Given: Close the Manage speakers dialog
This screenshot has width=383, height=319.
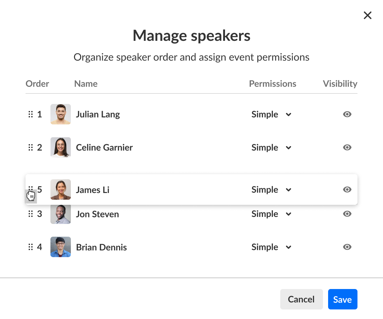Looking at the screenshot, I should pyautogui.click(x=368, y=15).
